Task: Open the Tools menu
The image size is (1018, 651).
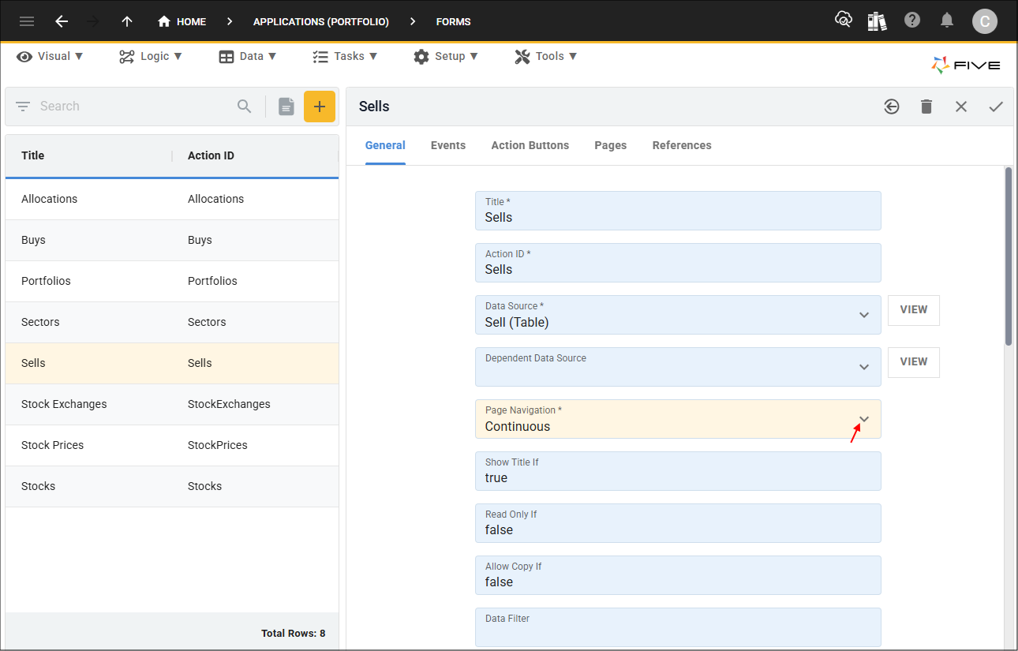Action: (x=546, y=56)
